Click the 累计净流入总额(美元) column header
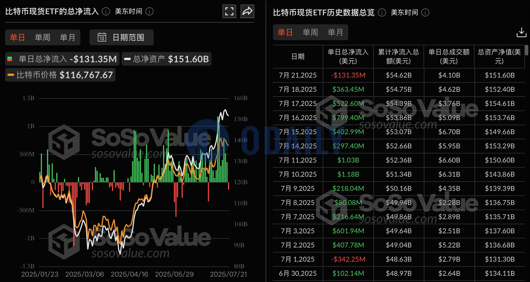This screenshot has height=282, width=530. coord(399,57)
